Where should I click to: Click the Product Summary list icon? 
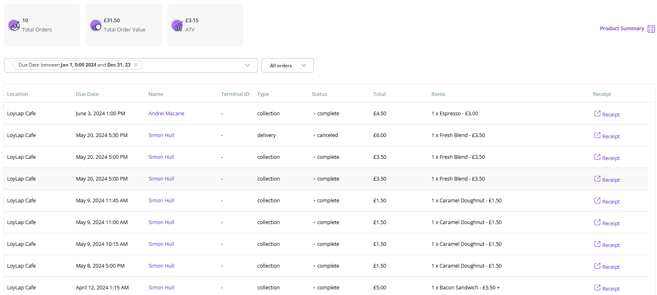pos(651,29)
